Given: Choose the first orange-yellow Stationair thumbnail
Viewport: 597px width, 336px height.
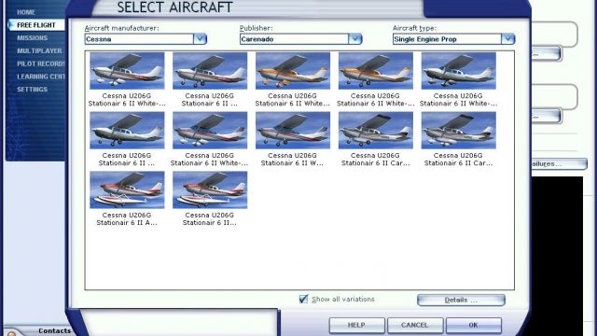Looking at the screenshot, I should (x=292, y=71).
